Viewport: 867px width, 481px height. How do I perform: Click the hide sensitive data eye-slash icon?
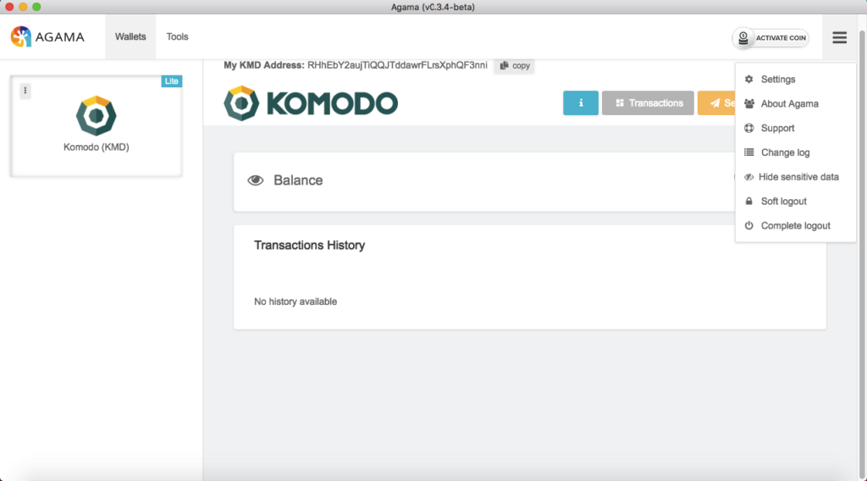[x=748, y=177]
